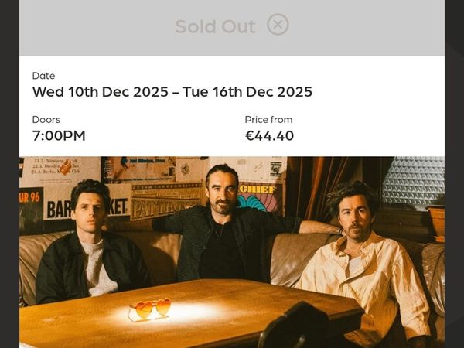Click the Sold Out text label
This screenshot has width=464, height=348.
[215, 26]
